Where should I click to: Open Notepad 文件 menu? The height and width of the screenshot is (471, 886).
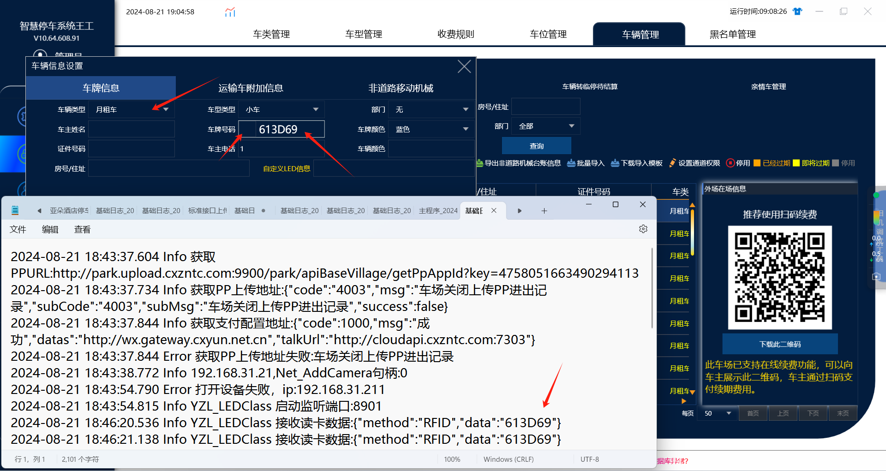[x=18, y=229]
